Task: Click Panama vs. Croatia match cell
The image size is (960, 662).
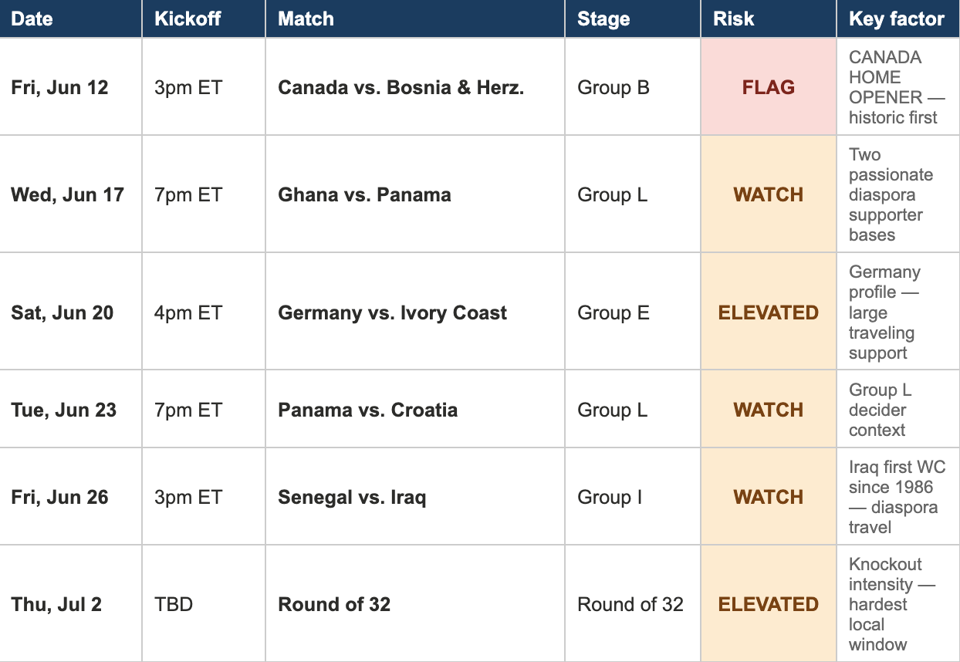Action: coord(415,410)
